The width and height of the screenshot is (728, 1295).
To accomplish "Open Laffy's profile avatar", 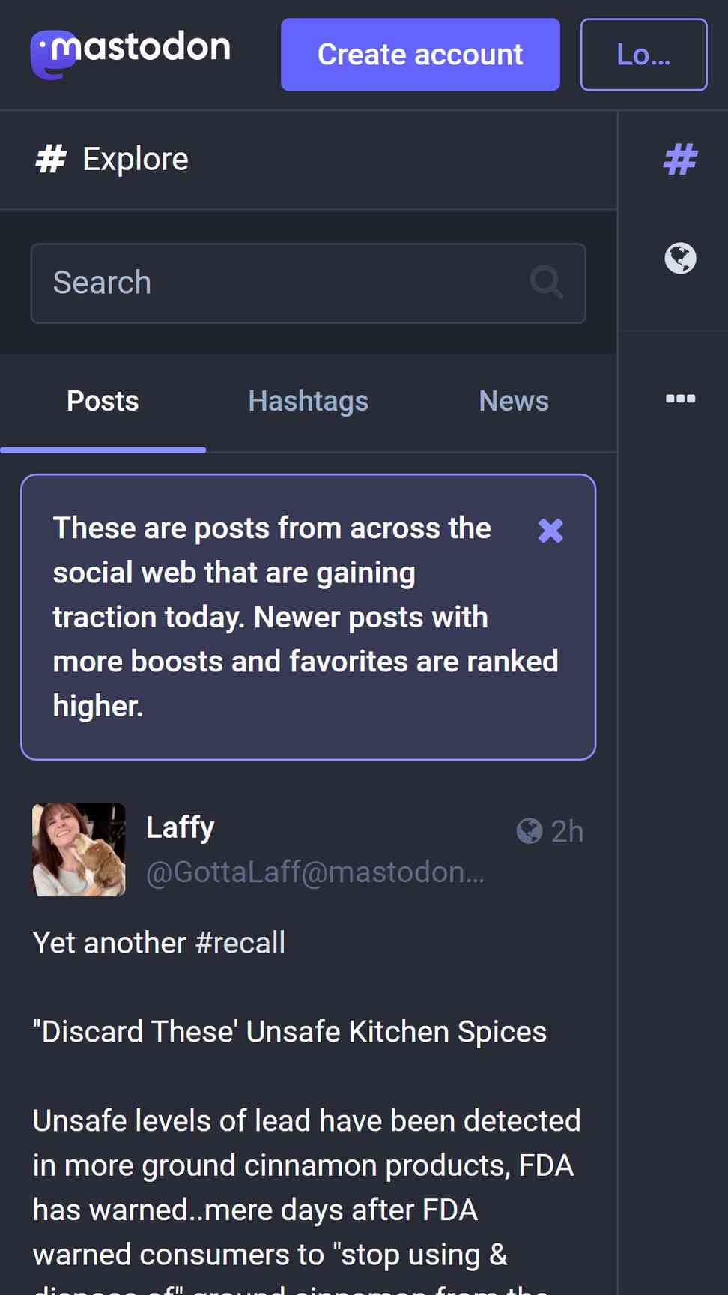I will coord(79,850).
